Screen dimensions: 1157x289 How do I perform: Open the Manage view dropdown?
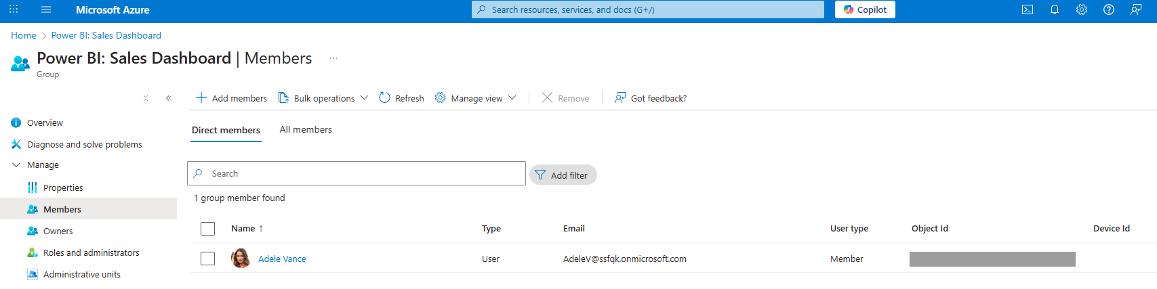[x=476, y=98]
